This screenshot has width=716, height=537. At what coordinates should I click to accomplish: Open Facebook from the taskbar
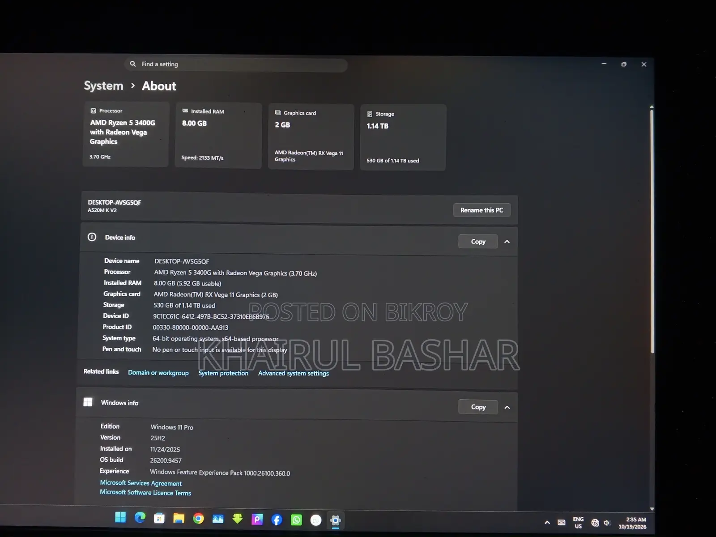pos(277,520)
